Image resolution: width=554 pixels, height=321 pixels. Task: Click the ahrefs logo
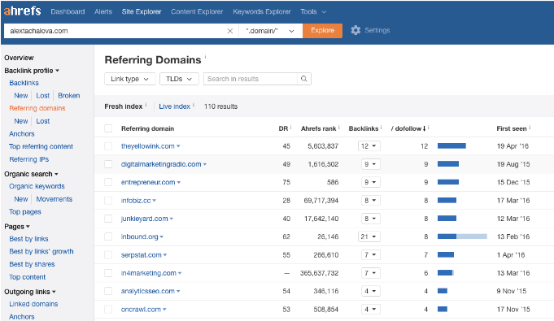tap(22, 11)
